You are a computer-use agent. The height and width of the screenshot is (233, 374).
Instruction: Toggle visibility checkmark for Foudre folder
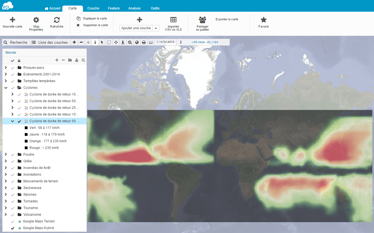click(x=13, y=155)
